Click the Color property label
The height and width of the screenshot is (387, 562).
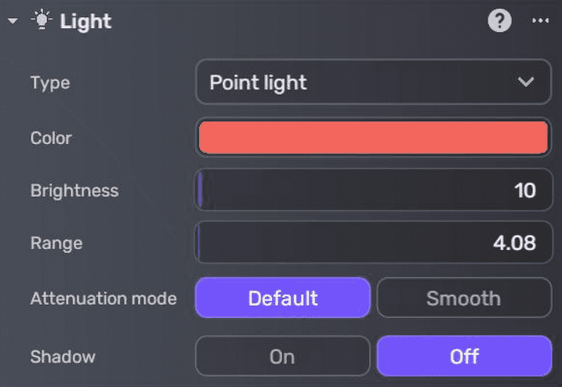tap(51, 138)
